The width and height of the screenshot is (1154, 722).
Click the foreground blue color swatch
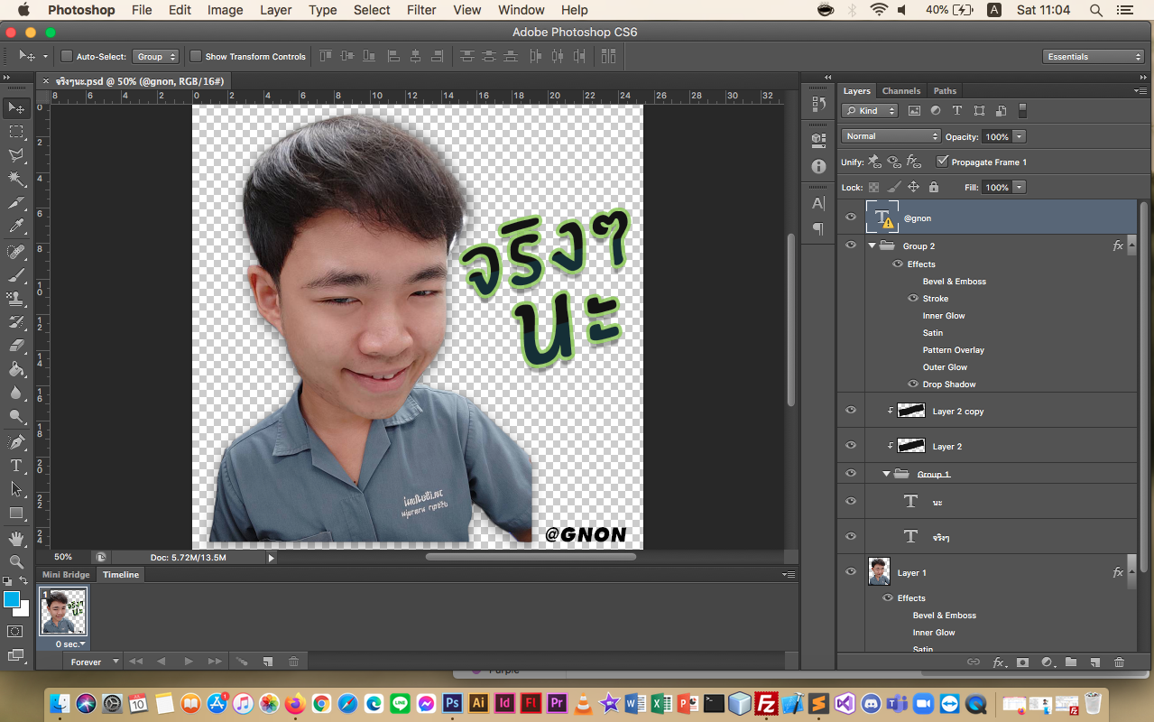tap(12, 599)
